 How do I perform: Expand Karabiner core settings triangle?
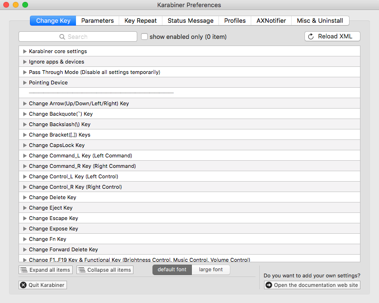point(25,51)
